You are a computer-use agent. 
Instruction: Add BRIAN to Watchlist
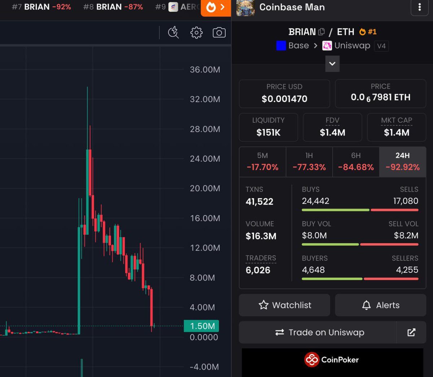(x=284, y=305)
